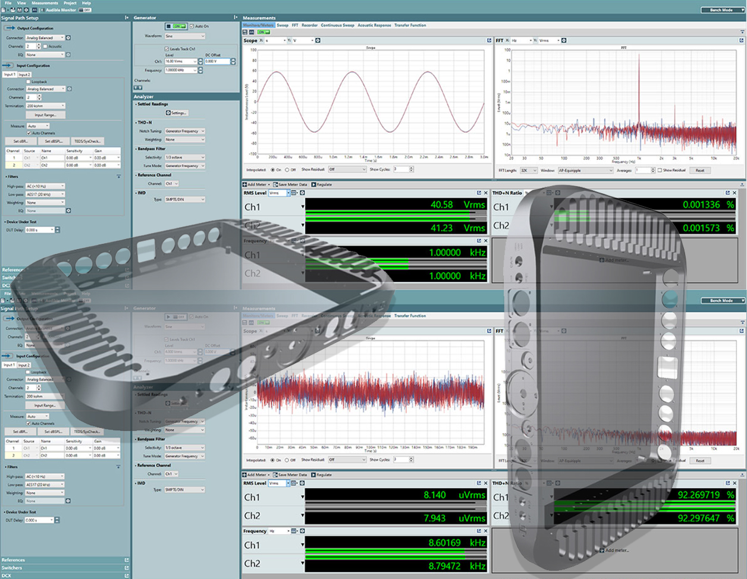Viewport: 747px width, 579px height.
Task: Open the FFT Window AP-Equiripple dropdown
Action: point(585,170)
